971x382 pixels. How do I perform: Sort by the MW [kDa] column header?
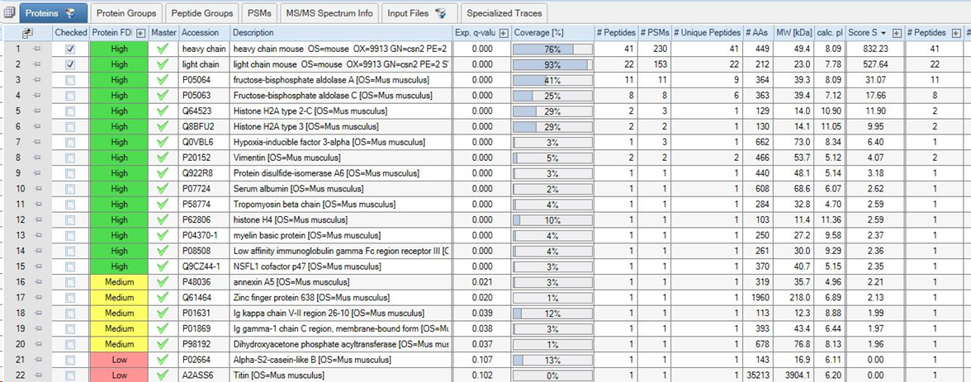(x=793, y=32)
